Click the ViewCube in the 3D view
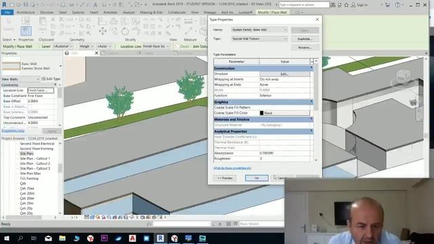This screenshot has height=244, width=434. point(401,78)
